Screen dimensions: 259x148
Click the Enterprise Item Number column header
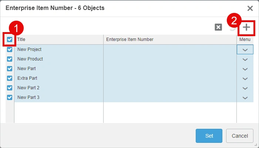[170, 39]
